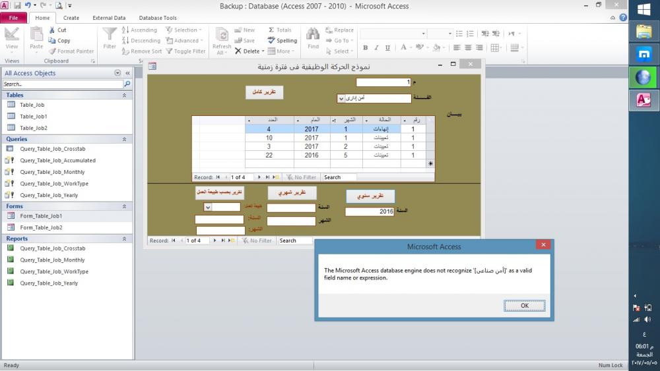Open Delete dropdown arrow
The image size is (660, 371).
point(263,51)
